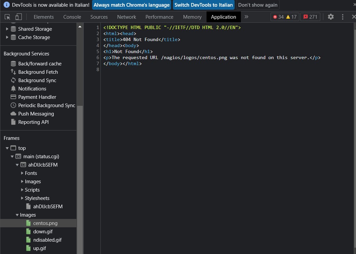The width and height of the screenshot is (356, 254).
Task: Click the 271 issues counter badge
Action: tap(310, 17)
